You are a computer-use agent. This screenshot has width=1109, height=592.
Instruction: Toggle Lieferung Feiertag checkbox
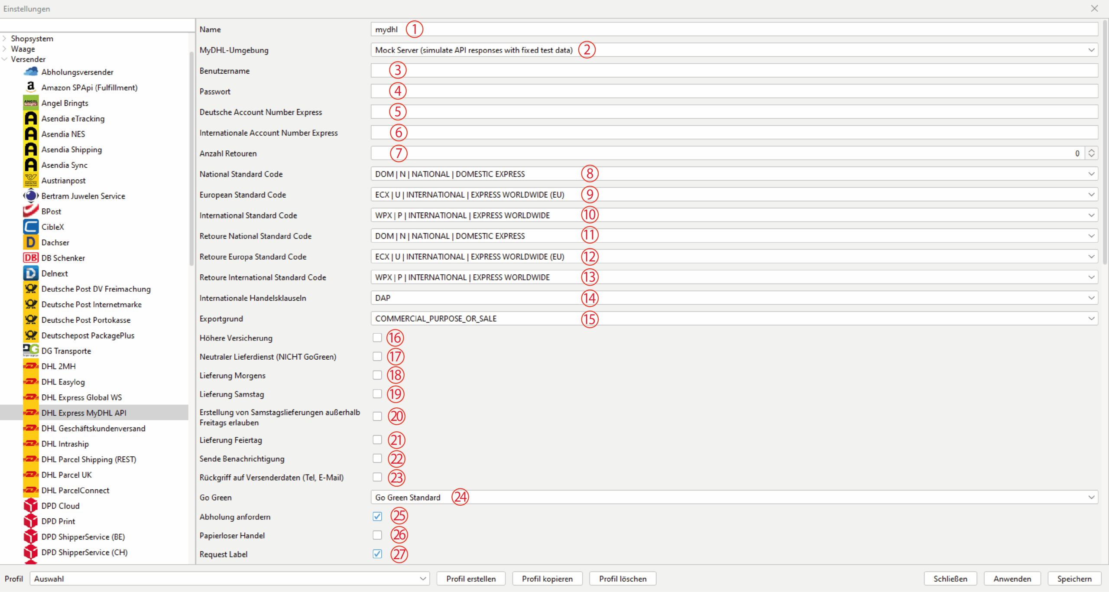pyautogui.click(x=377, y=439)
